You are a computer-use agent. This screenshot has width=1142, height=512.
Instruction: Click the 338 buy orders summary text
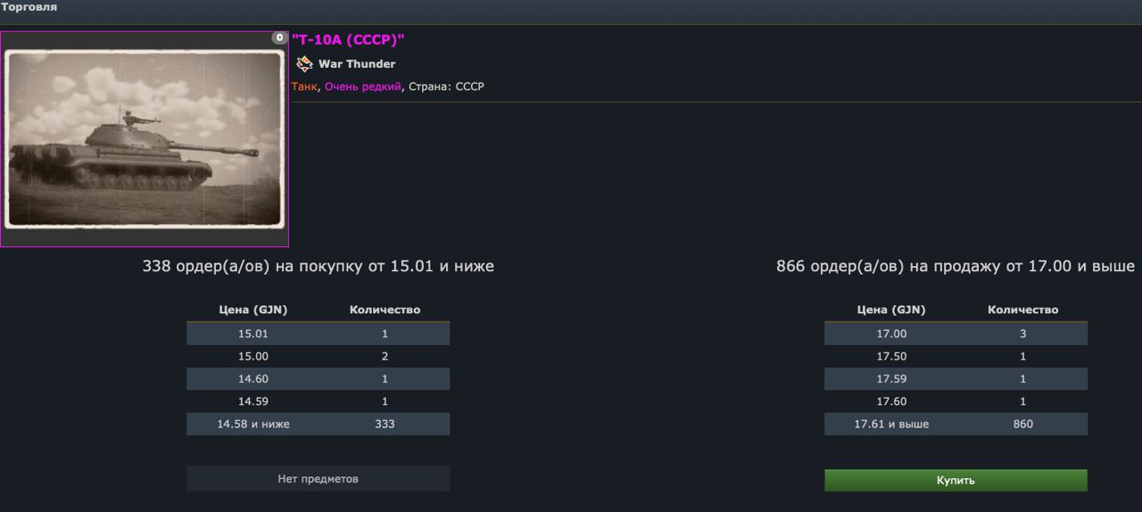click(319, 266)
